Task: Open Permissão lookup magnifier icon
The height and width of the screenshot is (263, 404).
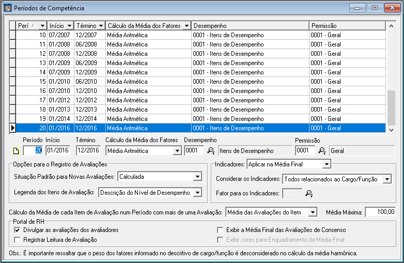Action: [321, 151]
